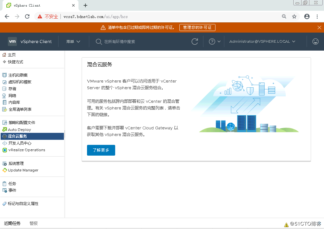Reload the page using browser reload button
This screenshot has height=229, width=324.
[27, 16]
